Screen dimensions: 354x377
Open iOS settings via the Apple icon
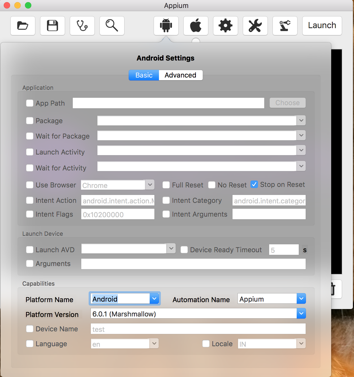(196, 26)
